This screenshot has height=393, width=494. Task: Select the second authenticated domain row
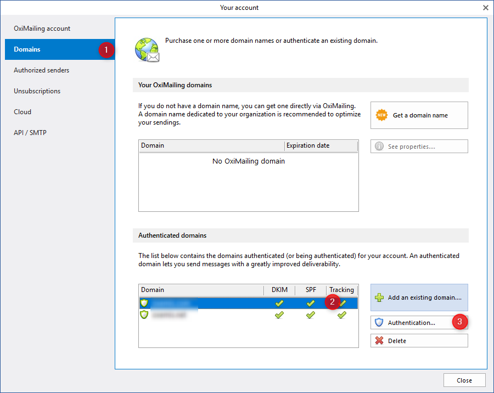248,315
